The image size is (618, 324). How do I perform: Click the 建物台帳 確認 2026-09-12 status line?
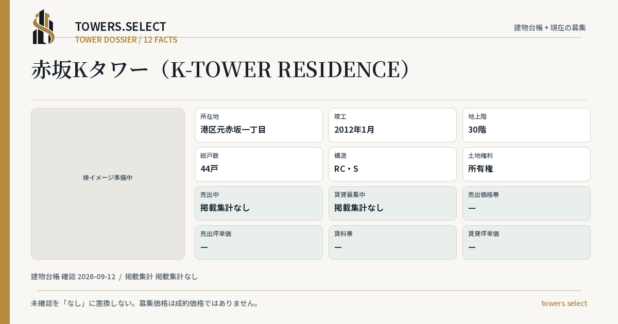114,277
